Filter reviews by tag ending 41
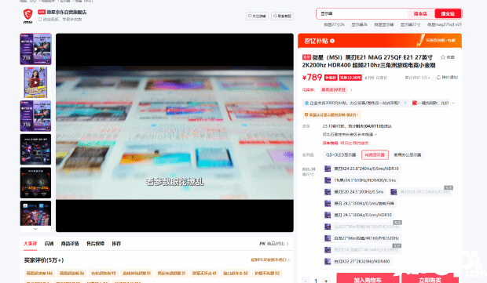 coord(204,273)
